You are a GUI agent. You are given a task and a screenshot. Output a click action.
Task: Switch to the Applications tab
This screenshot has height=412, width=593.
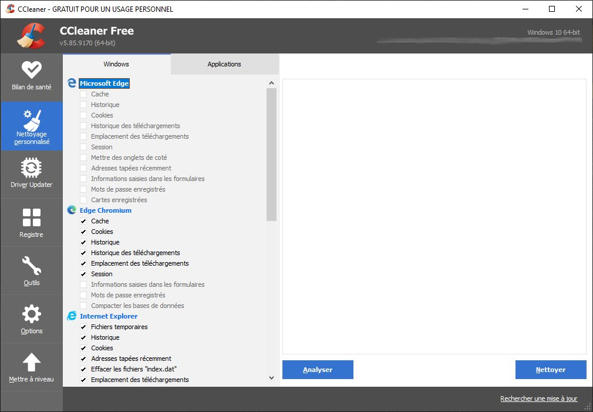coord(225,64)
